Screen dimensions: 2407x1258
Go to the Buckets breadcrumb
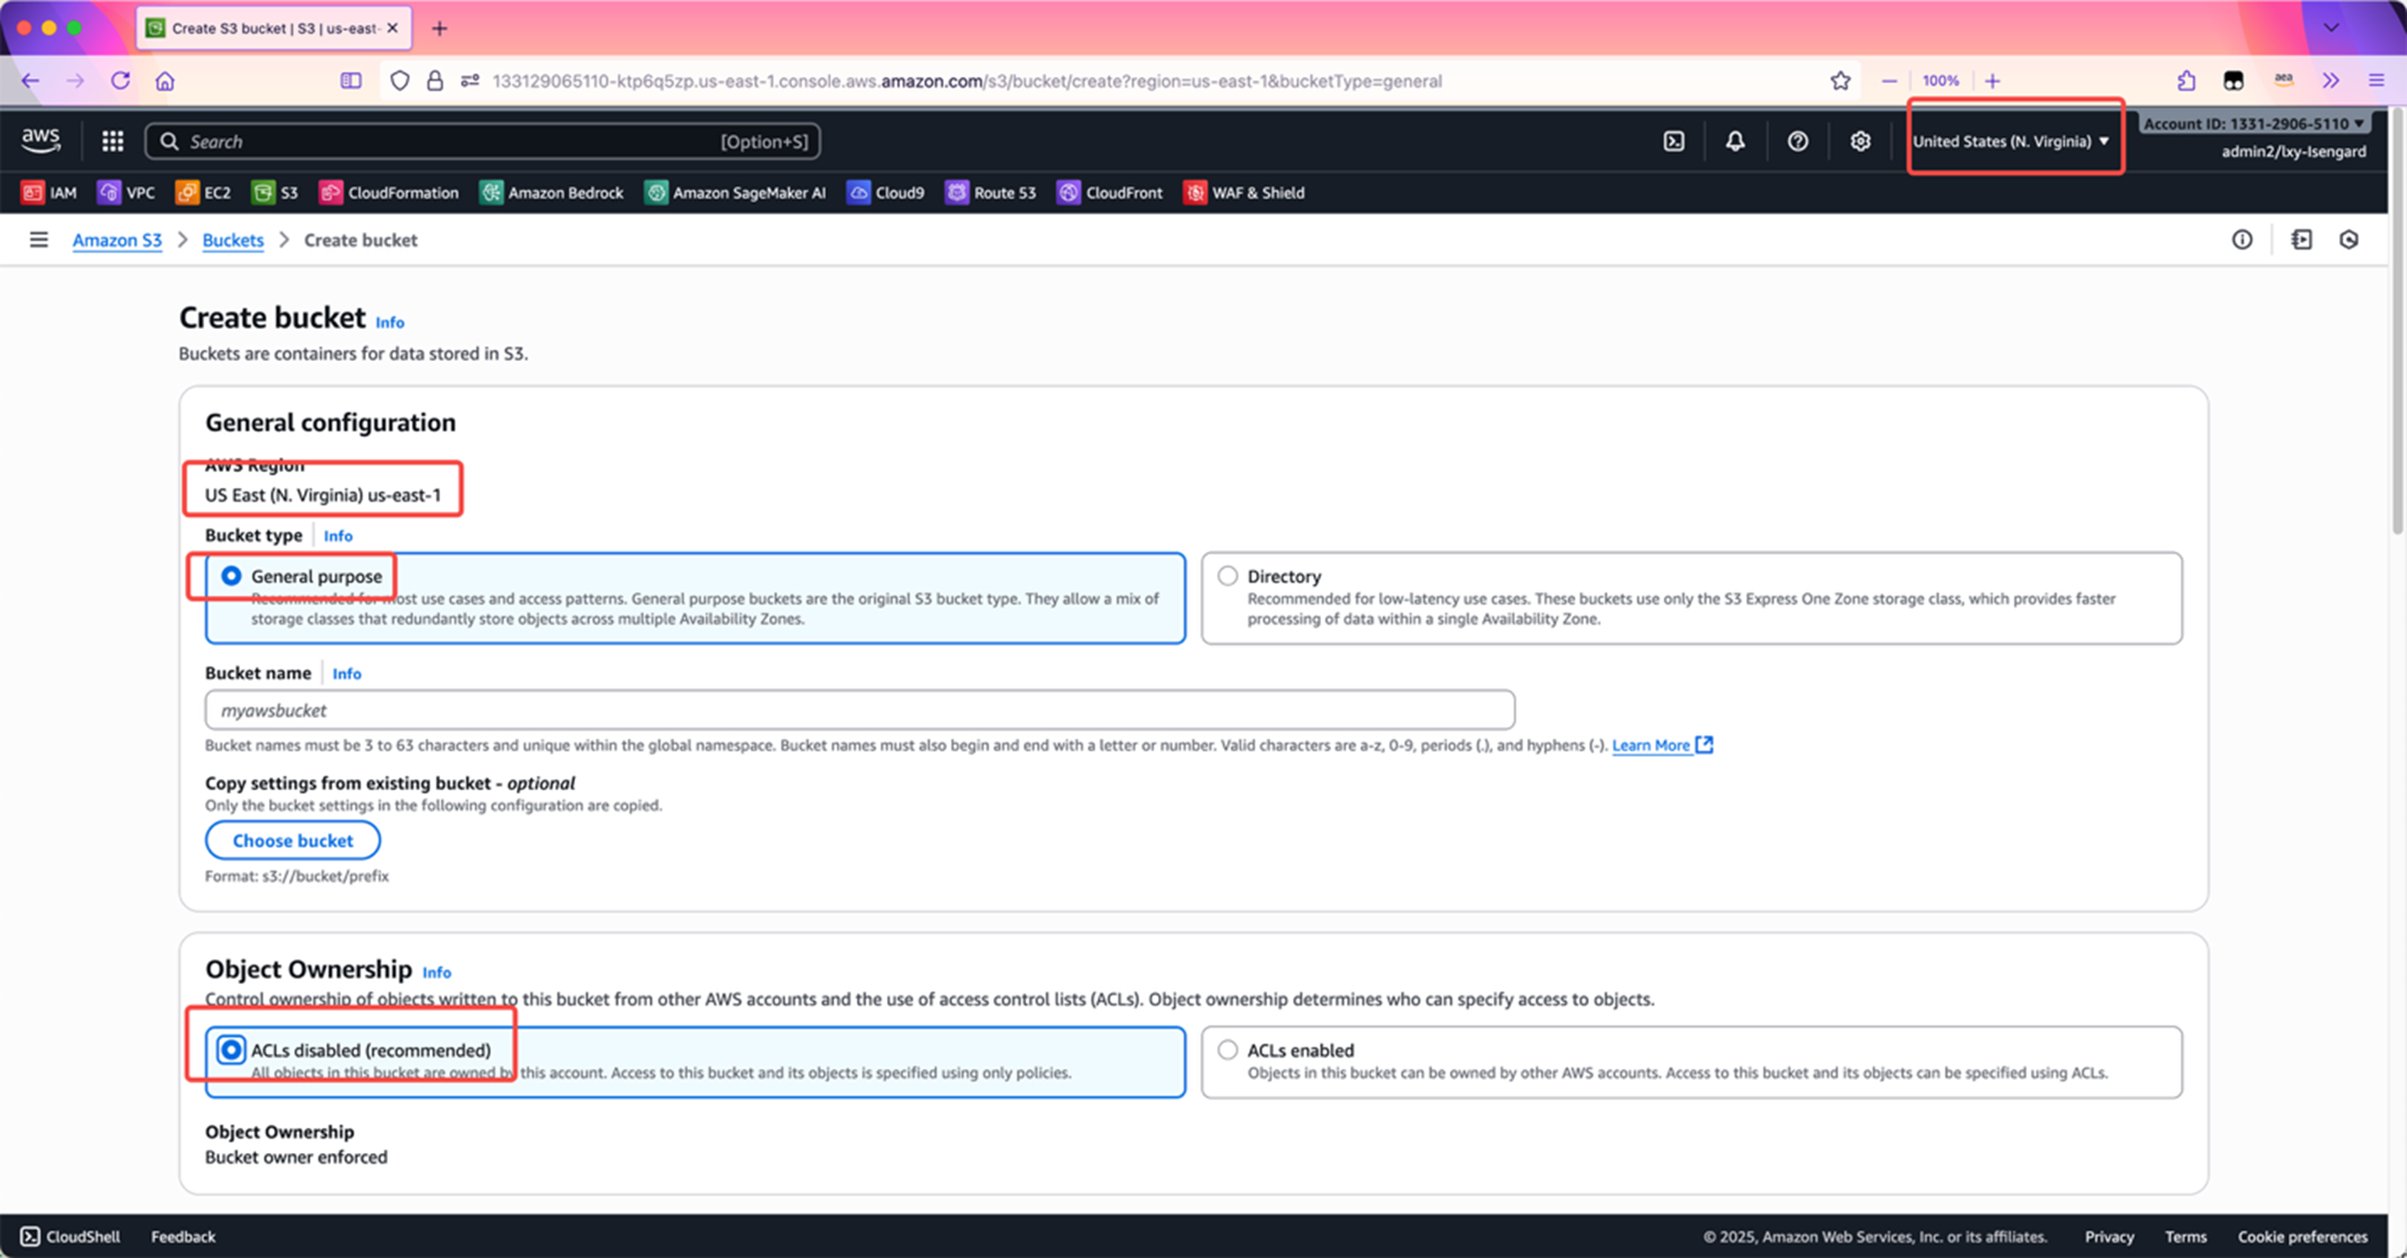[233, 240]
